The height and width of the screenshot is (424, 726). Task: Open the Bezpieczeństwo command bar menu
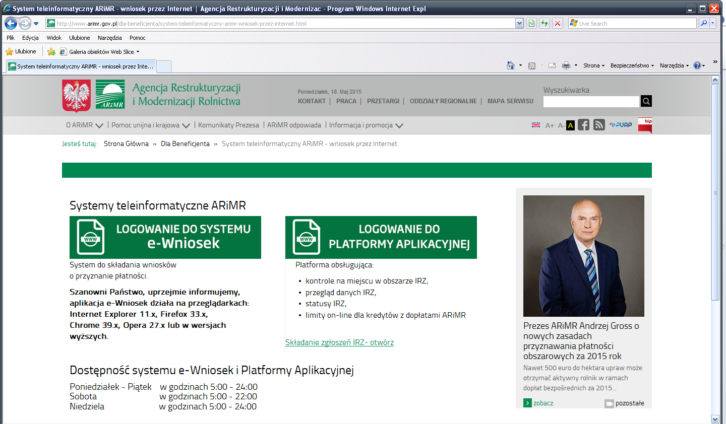point(632,65)
